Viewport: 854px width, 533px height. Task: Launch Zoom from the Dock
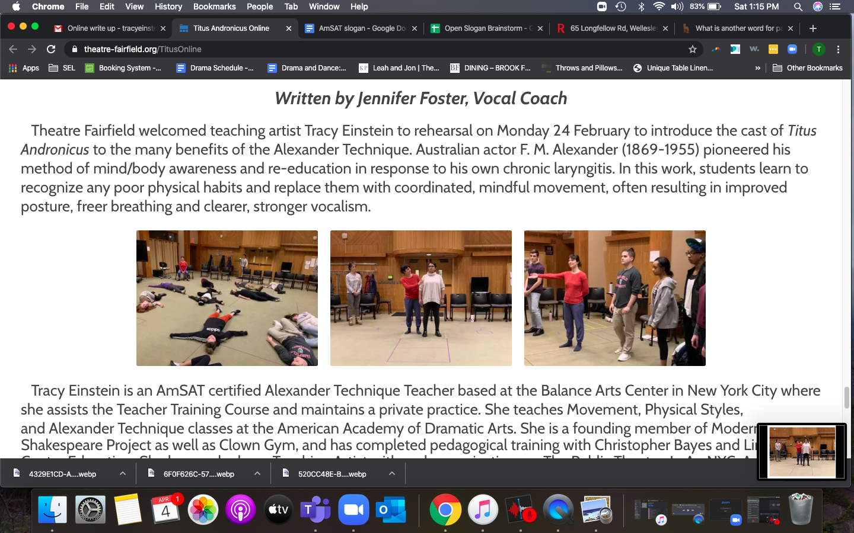[353, 510]
